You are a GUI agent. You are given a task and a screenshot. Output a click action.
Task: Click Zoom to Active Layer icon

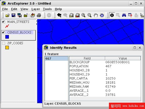(x=71, y=15)
